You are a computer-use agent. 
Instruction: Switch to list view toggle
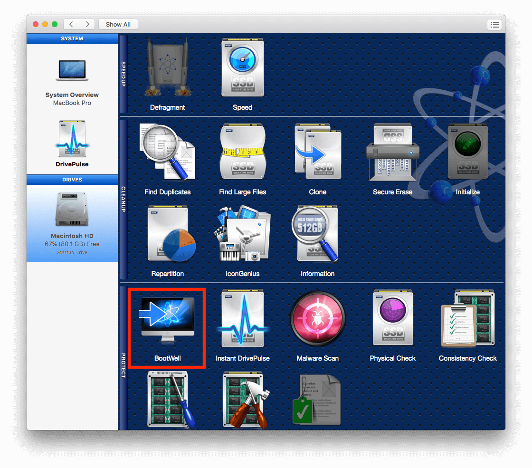tap(494, 24)
